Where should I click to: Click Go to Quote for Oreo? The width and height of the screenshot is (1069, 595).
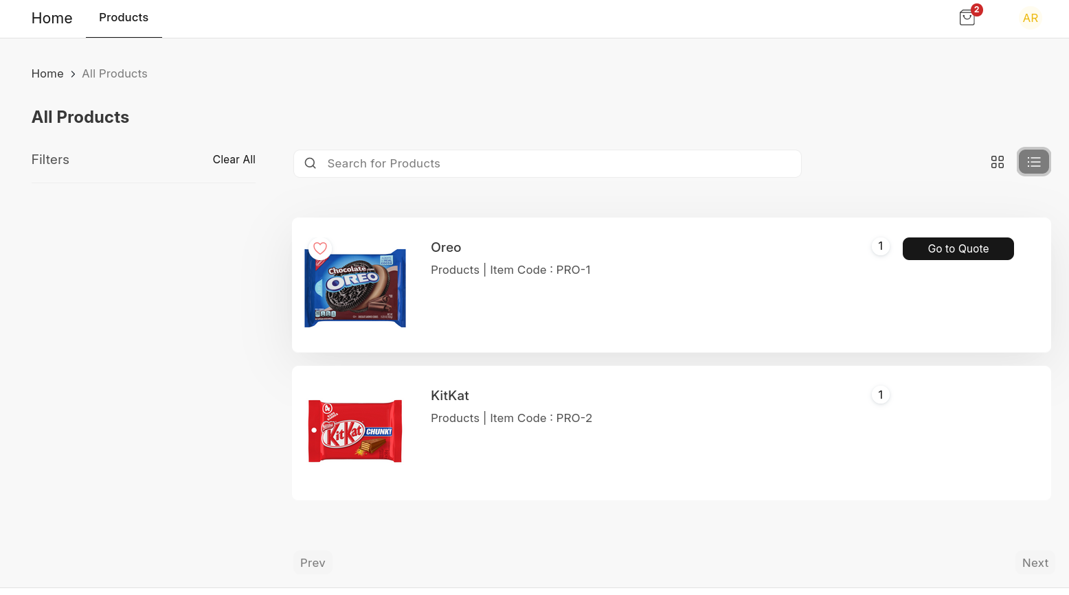(x=958, y=248)
